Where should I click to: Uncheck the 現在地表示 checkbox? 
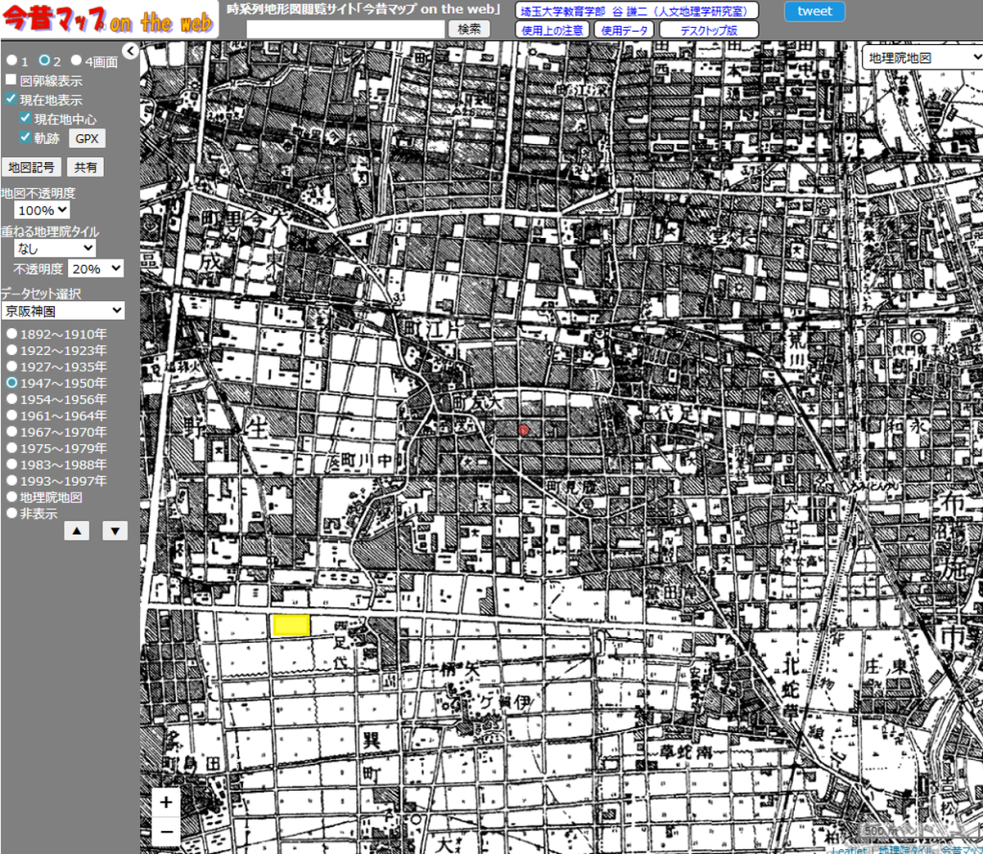pos(12,100)
